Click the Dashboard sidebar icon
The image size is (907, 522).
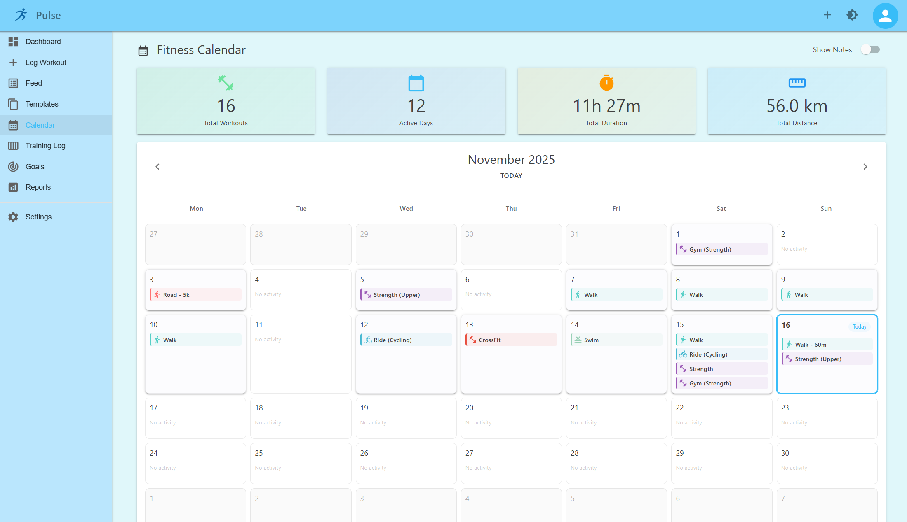[13, 41]
